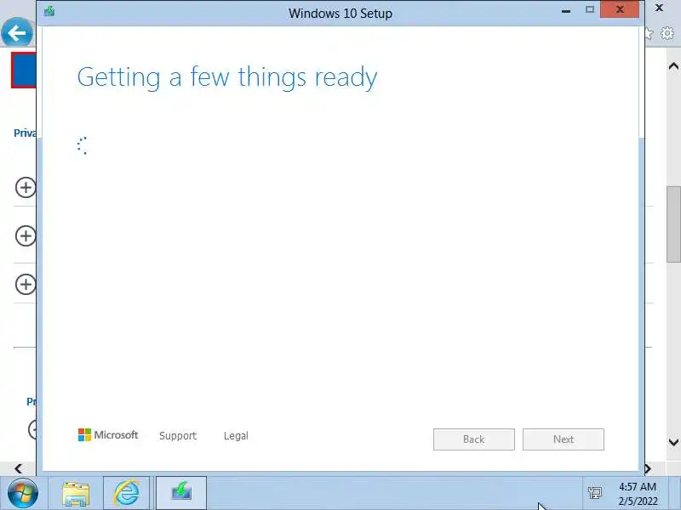Click the Back button in setup
The image size is (681, 510).
pos(474,439)
